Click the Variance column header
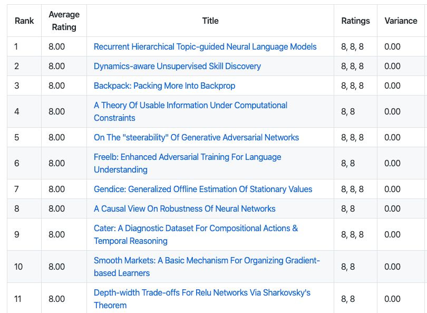Screen dimensions: 427x313 [x=401, y=21]
